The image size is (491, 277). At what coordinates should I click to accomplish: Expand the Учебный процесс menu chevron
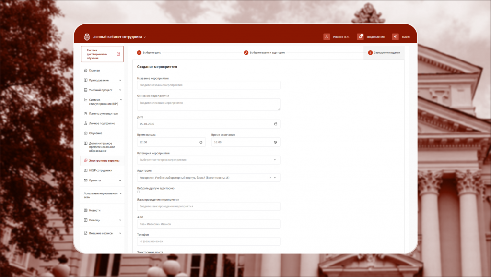click(120, 90)
